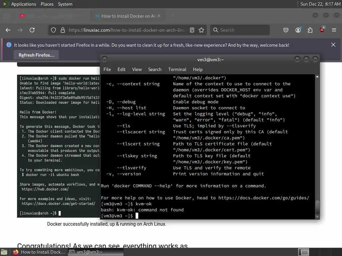The width and height of the screenshot is (342, 256).
Task: Click the workspace switcher in bottom panel
Action: [x=304, y=252]
